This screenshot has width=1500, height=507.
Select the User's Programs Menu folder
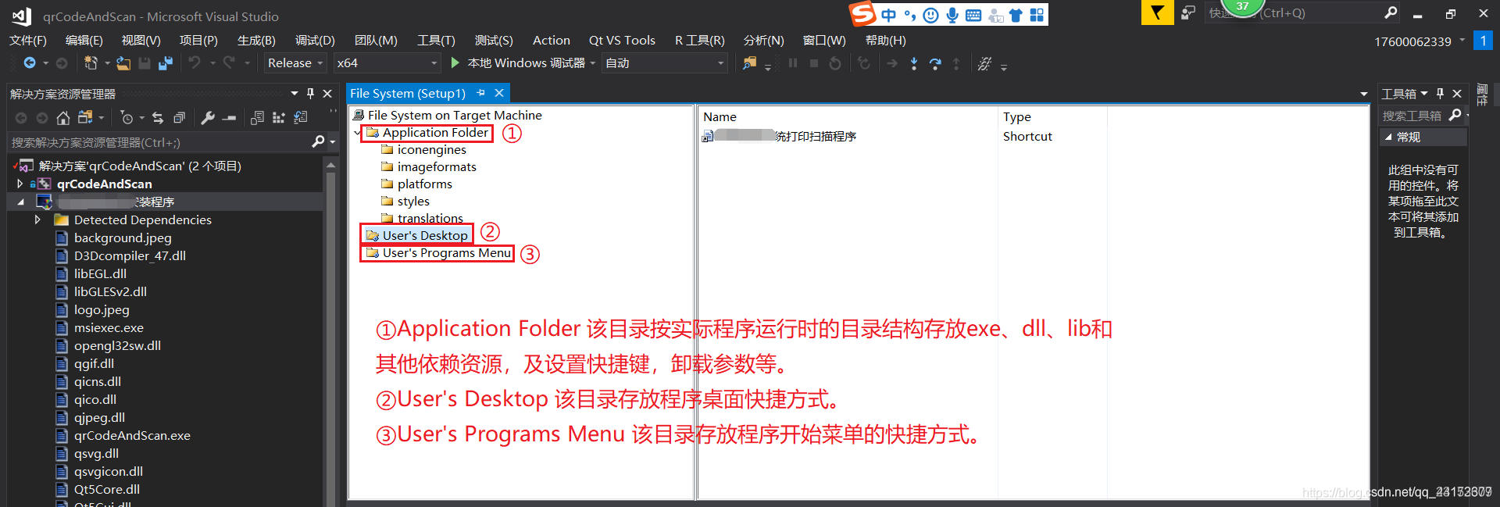coord(446,252)
